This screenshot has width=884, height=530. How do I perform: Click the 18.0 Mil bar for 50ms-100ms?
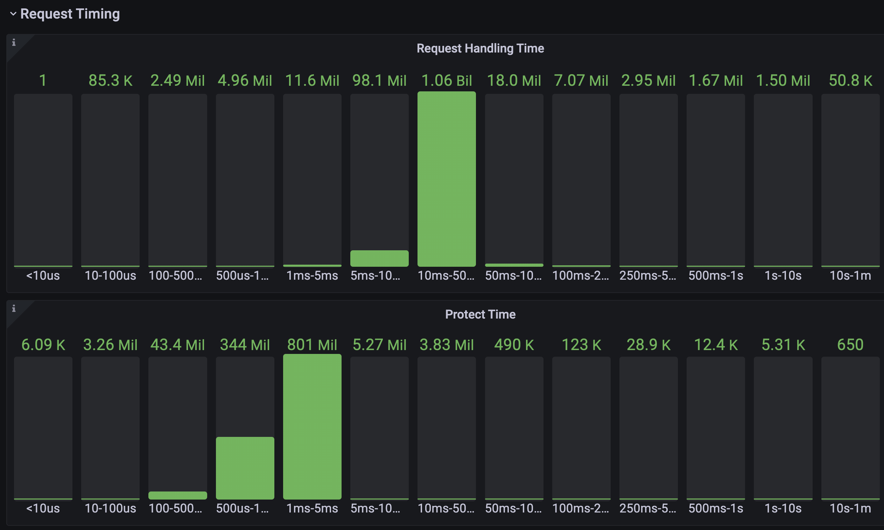click(514, 265)
